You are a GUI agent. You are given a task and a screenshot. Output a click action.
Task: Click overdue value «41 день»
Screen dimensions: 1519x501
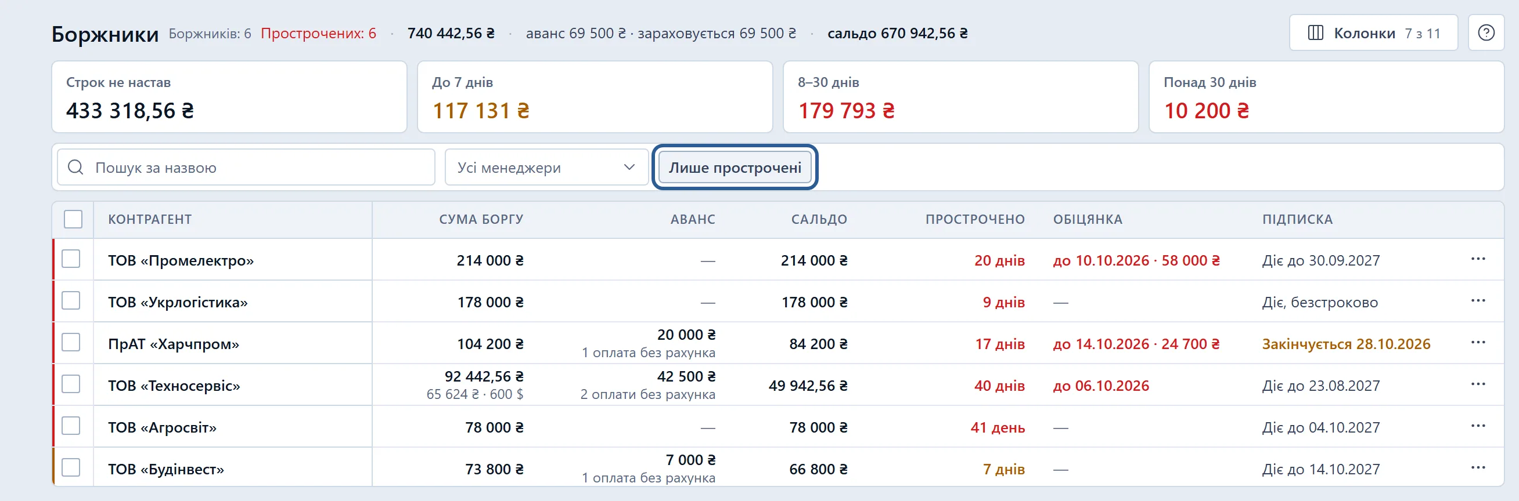pyautogui.click(x=998, y=427)
